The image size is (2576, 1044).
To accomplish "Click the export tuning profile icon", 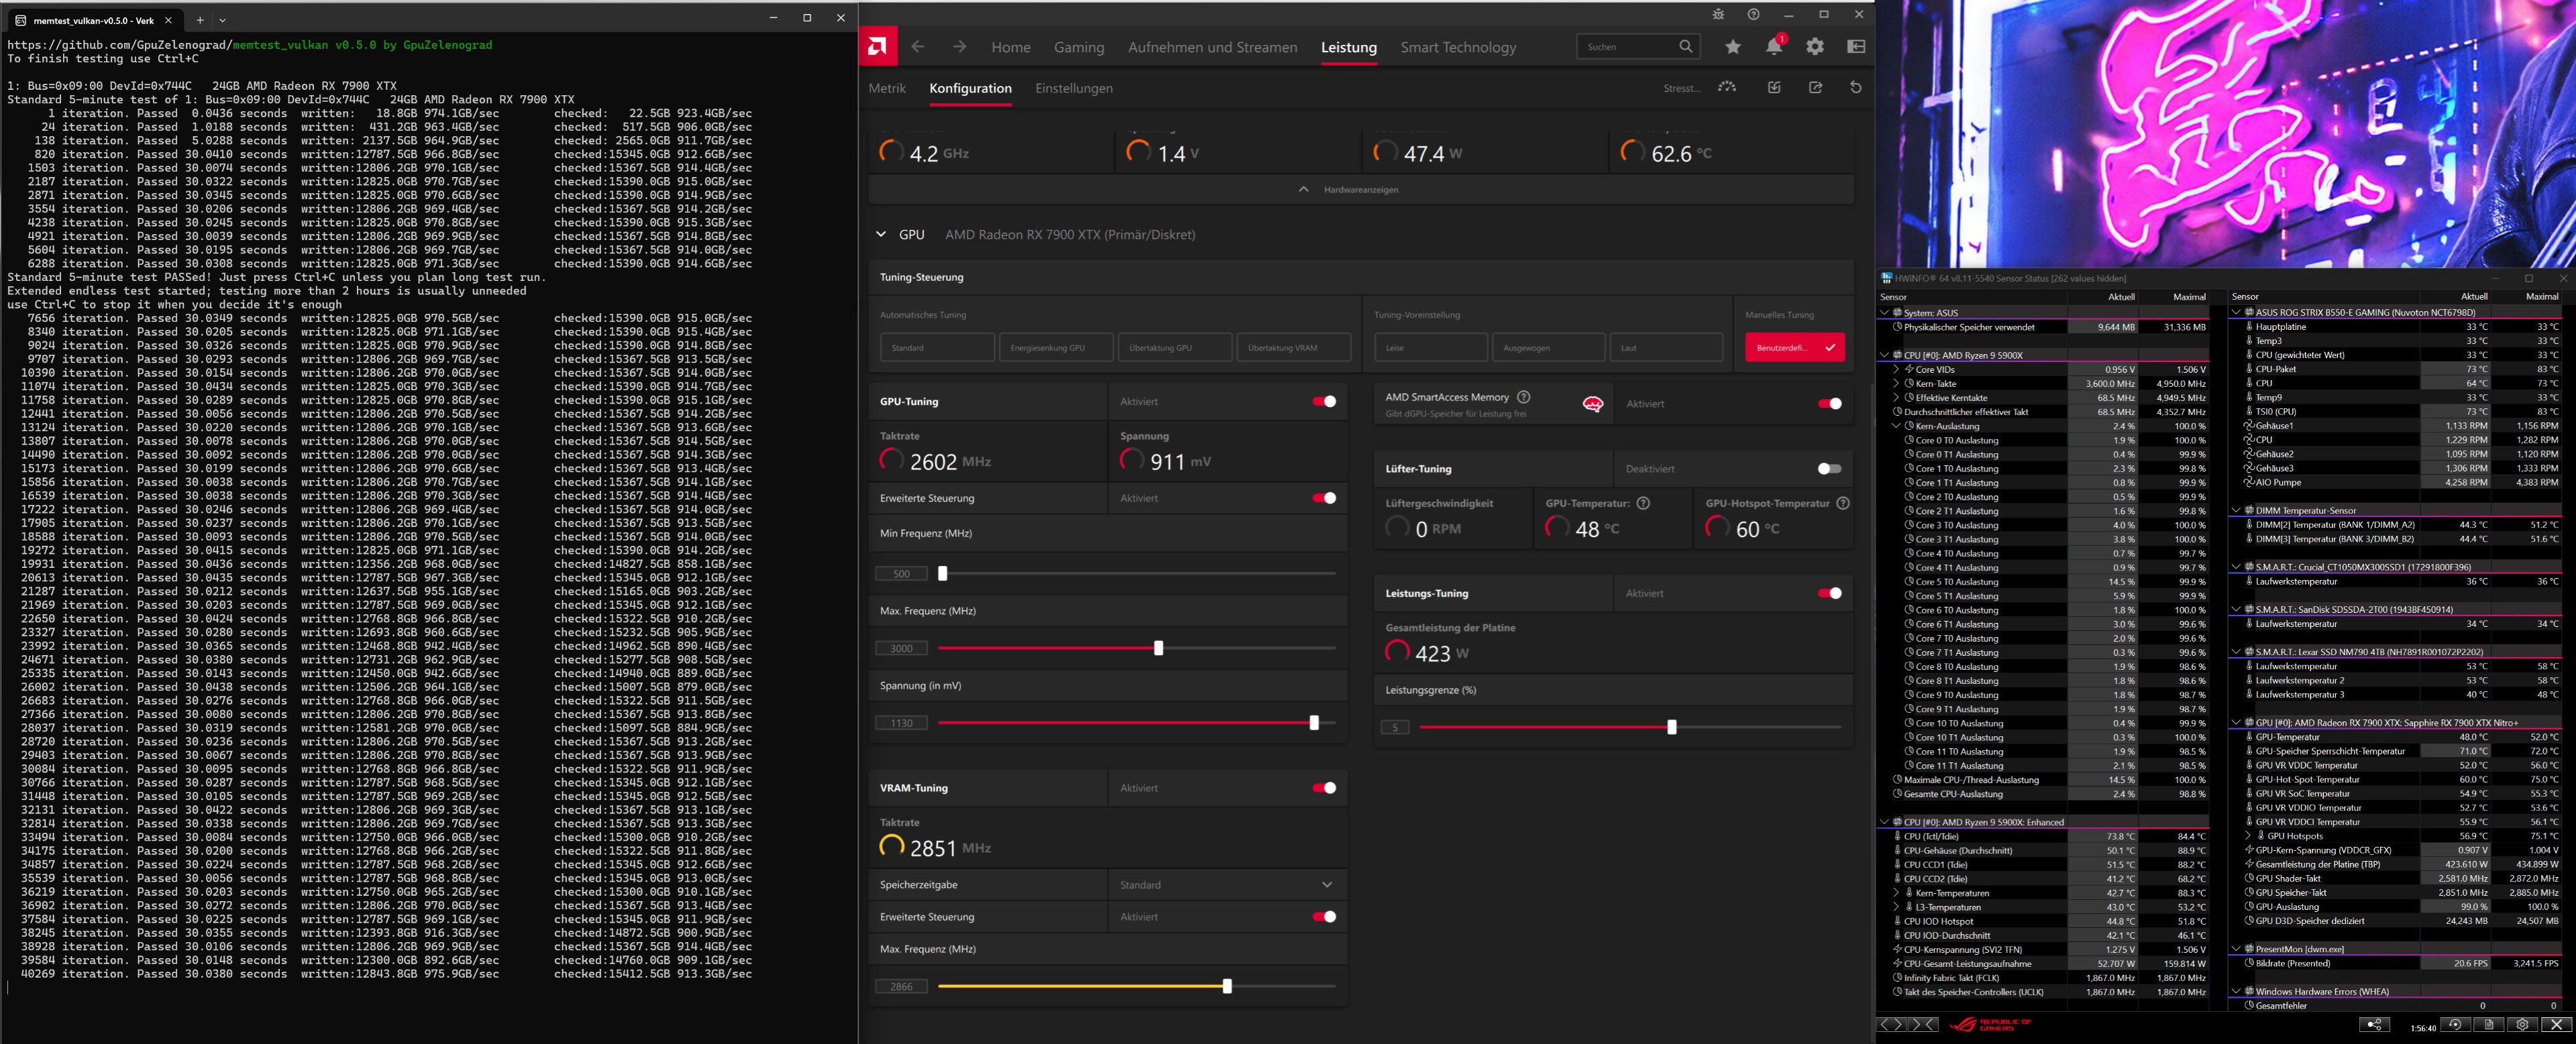I will click(1815, 88).
